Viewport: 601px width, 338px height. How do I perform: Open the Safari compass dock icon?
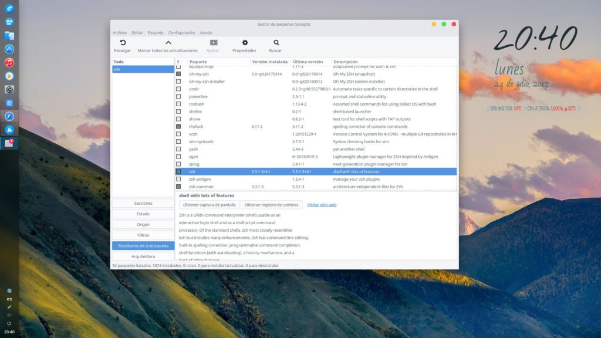9,116
